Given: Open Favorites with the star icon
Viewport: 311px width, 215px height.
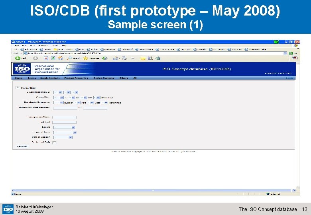Looking at the screenshot, I should [85, 58].
